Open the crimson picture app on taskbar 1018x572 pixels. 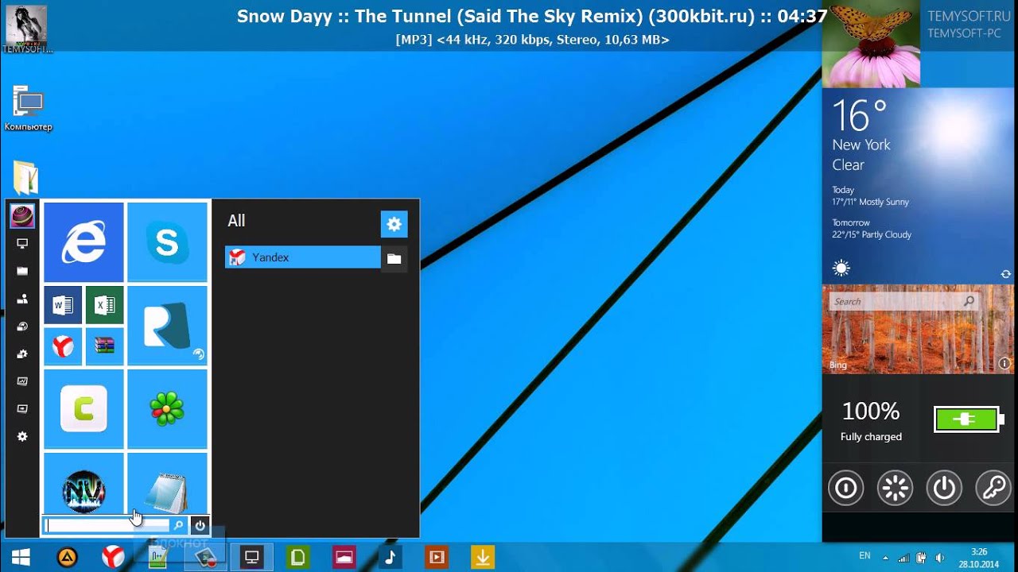pos(344,557)
